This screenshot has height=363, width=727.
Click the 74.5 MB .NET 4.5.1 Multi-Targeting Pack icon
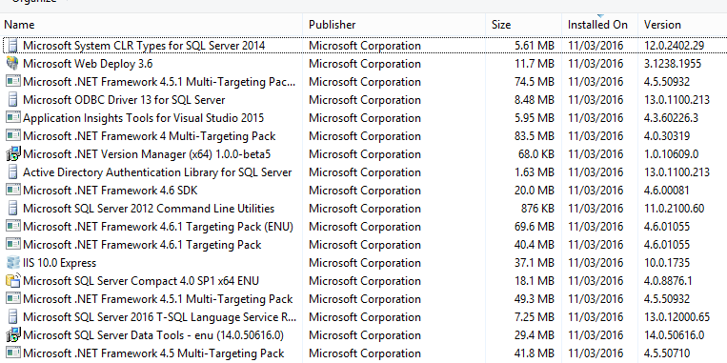[x=13, y=82]
